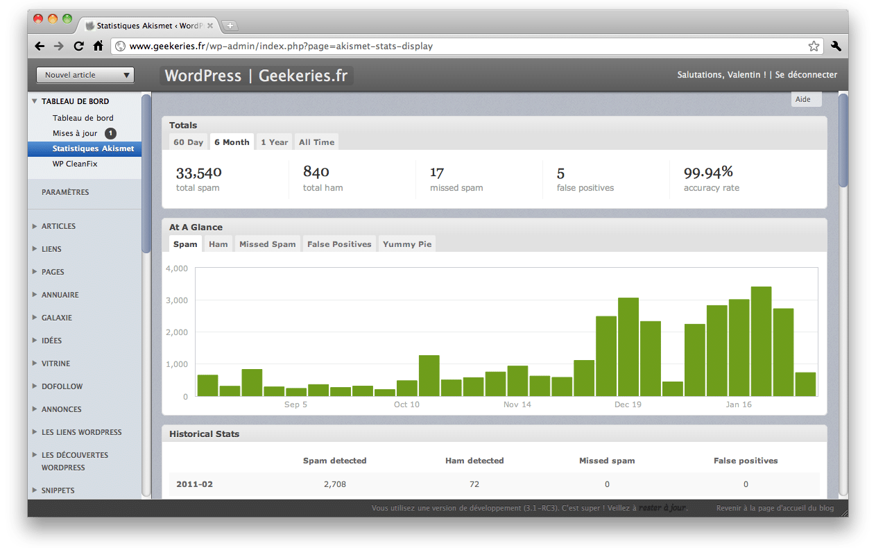This screenshot has height=555, width=876.
Task: Open the Paramètres menu item
Action: pyautogui.click(x=65, y=192)
